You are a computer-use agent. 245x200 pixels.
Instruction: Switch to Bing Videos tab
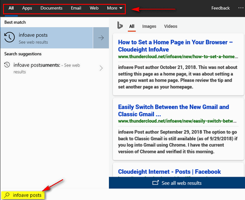[171, 26]
